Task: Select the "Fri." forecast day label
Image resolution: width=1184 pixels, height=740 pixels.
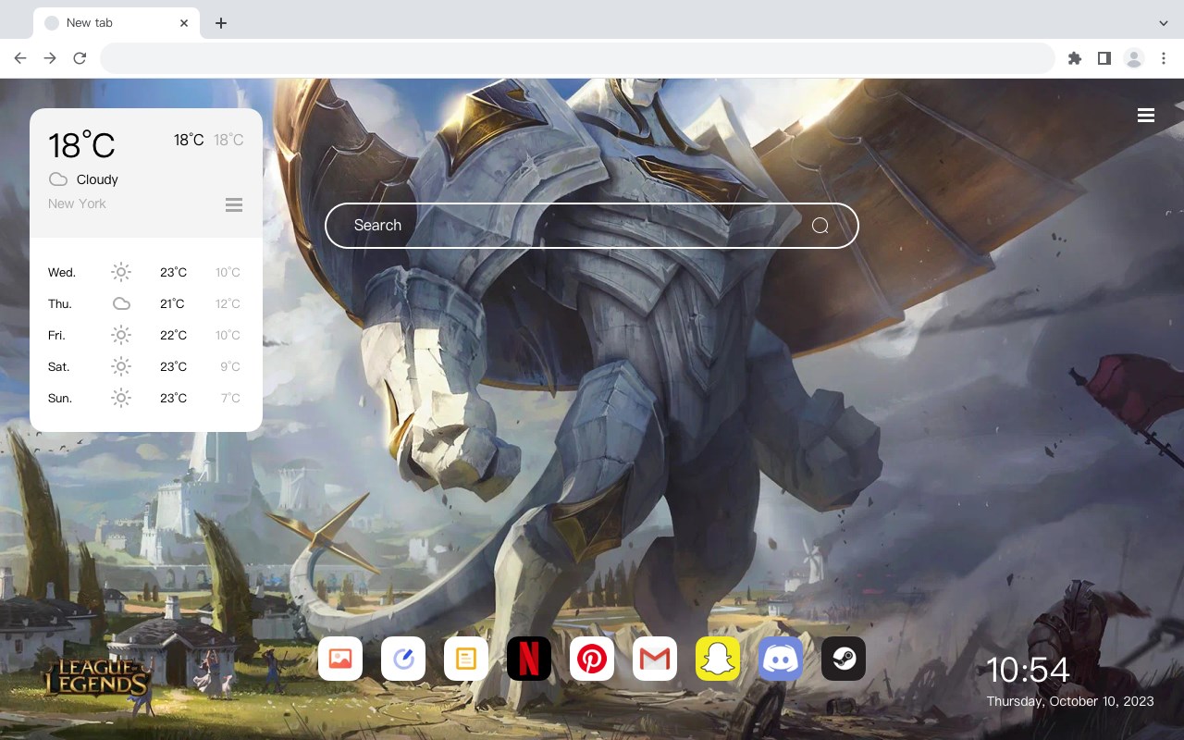Action: point(56,335)
